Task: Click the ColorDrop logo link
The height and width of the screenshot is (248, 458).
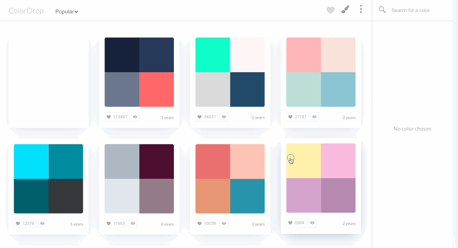Action: point(26,11)
